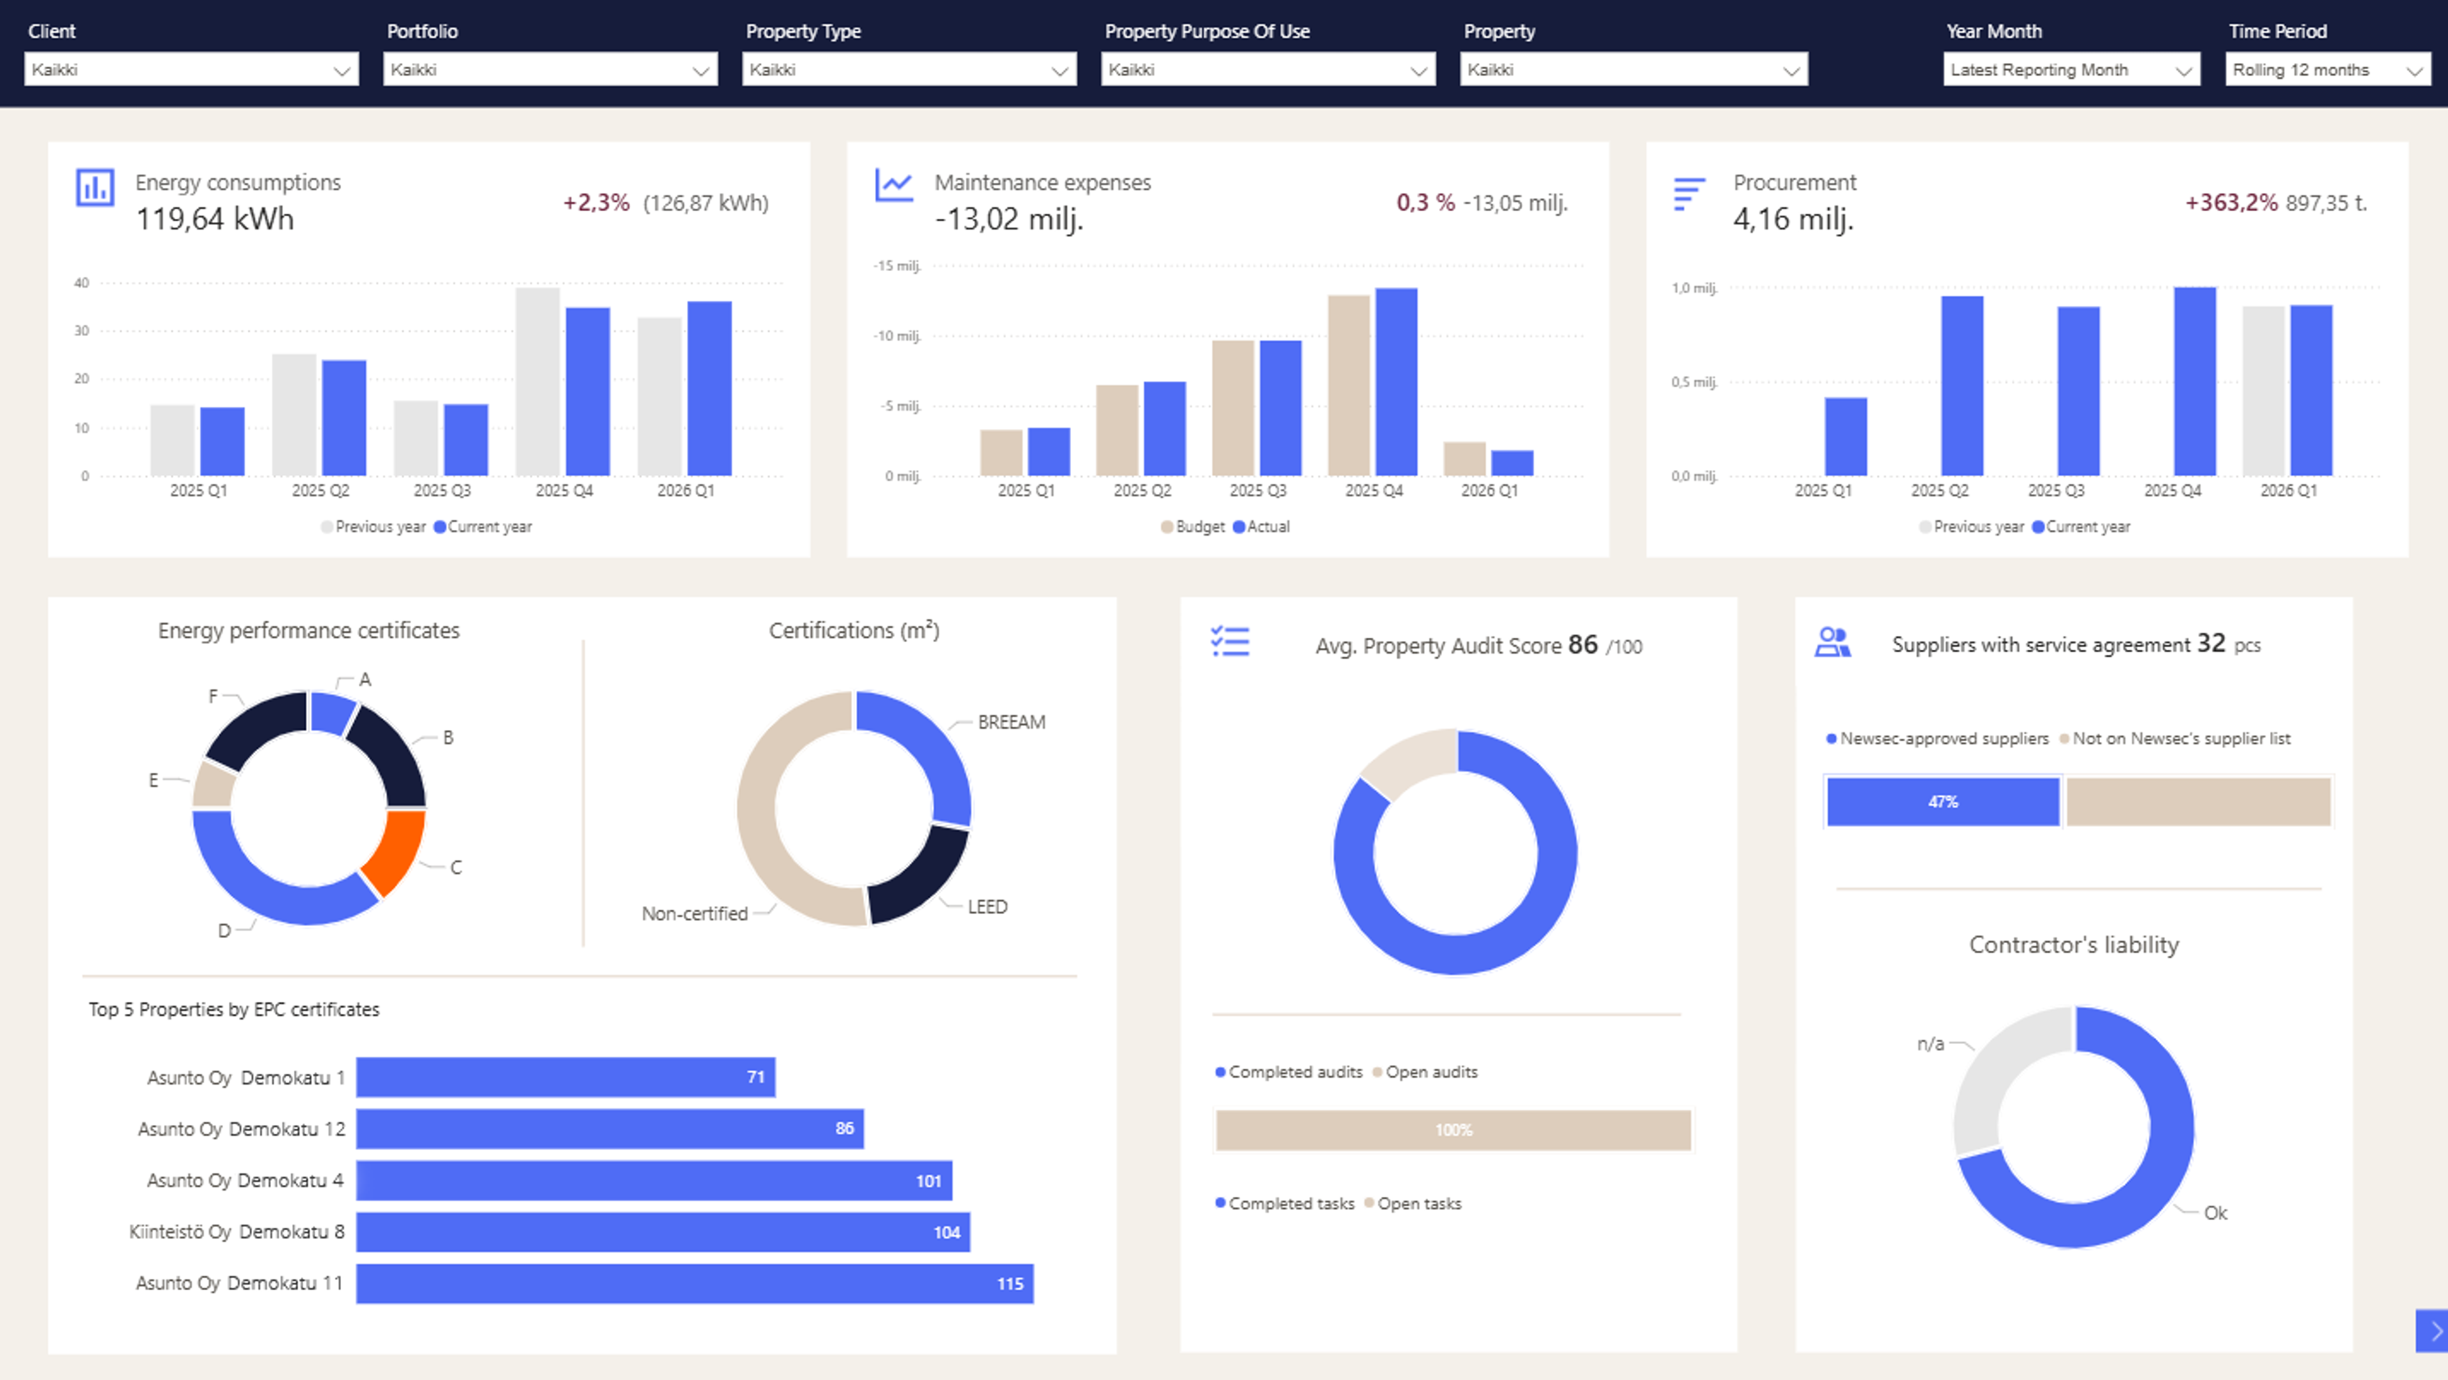This screenshot has width=2448, height=1380.
Task: Go to next page with bottom-right arrow
Action: tap(2434, 1331)
